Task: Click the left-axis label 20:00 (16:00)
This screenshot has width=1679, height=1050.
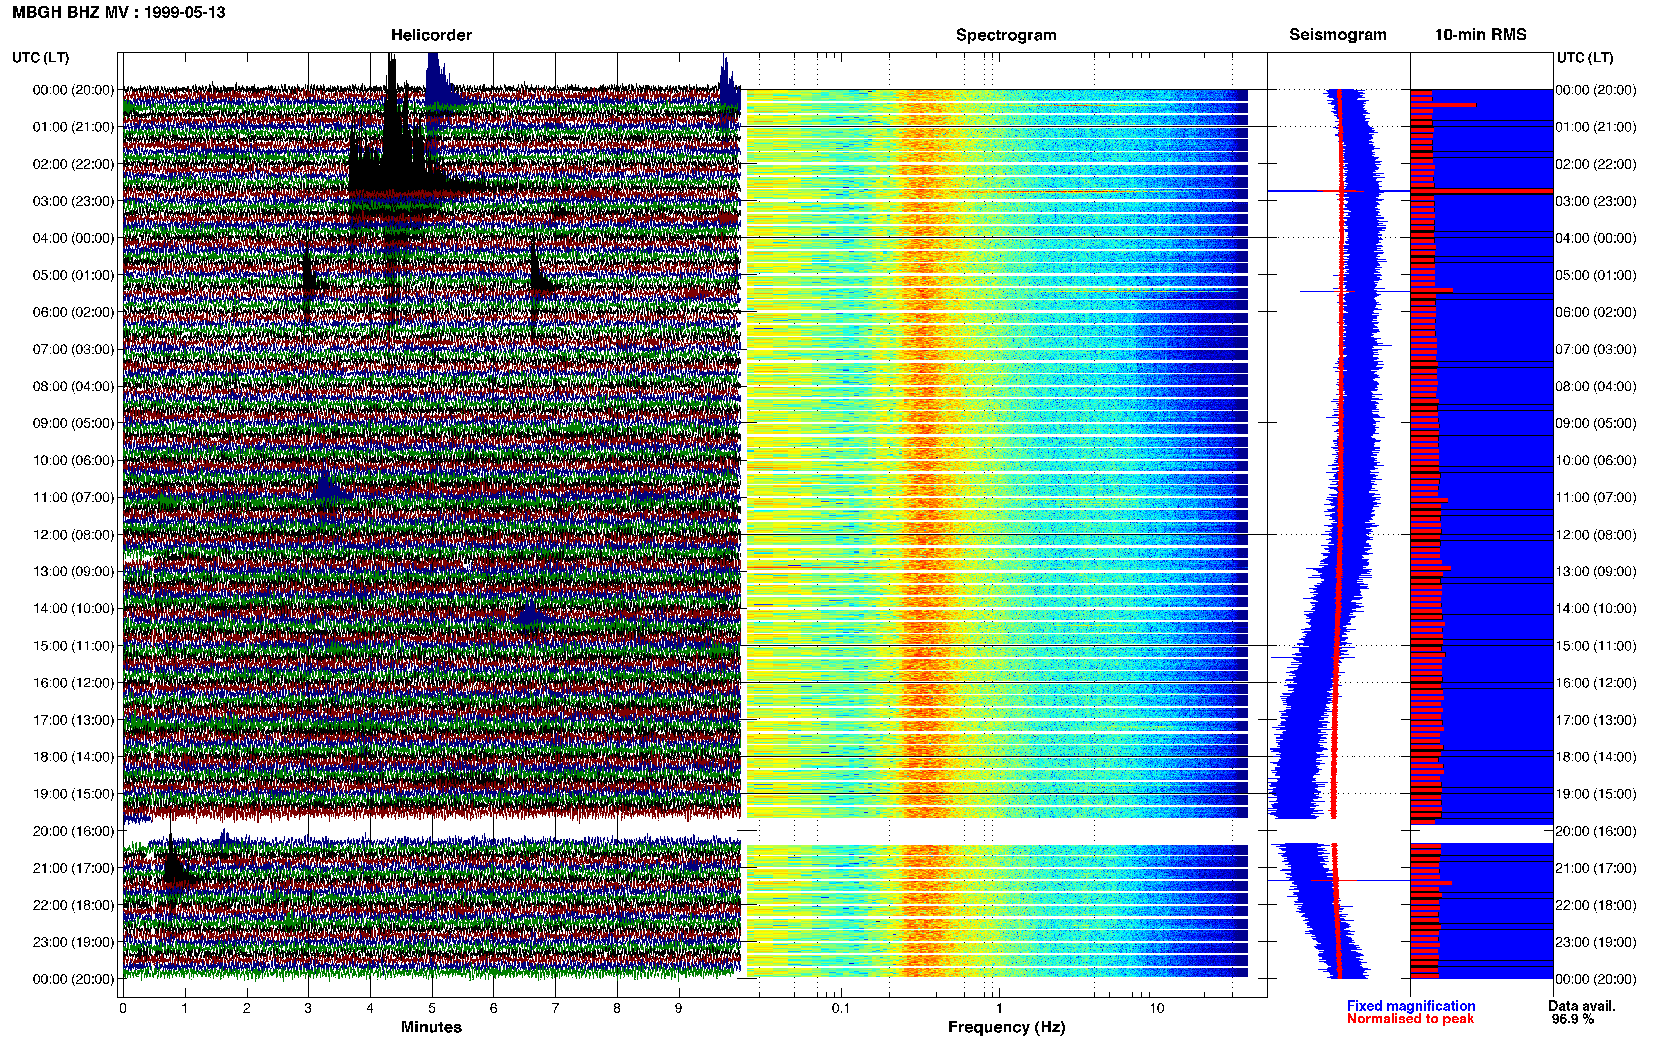Action: [x=74, y=831]
